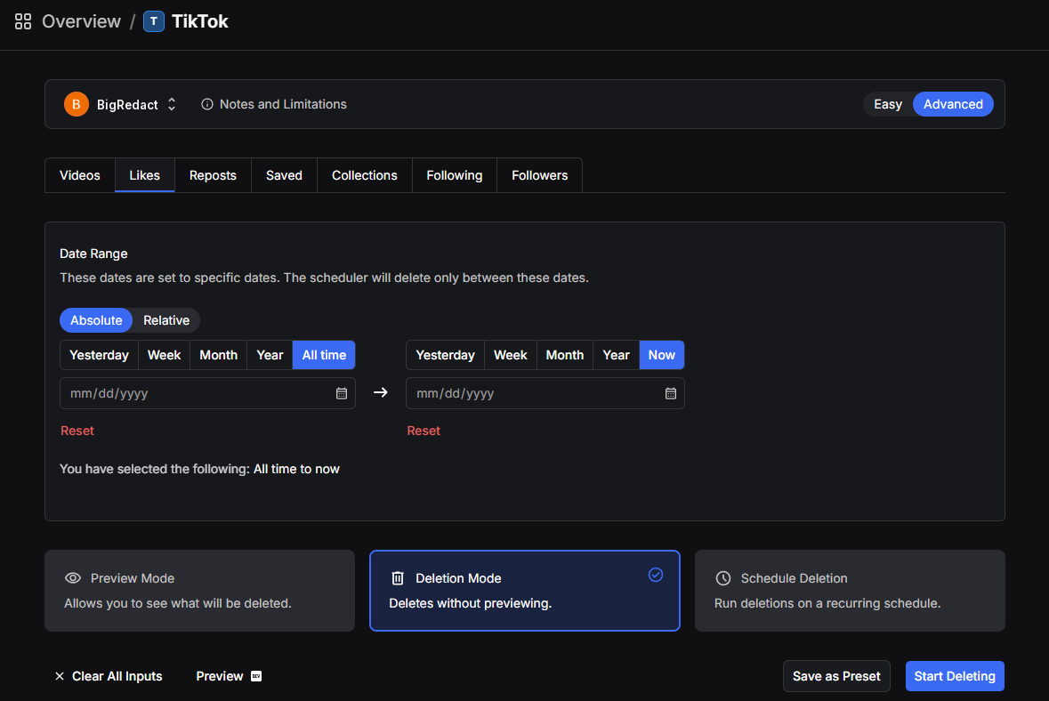Viewport: 1049px width, 701px height.
Task: Click the orange BigRedact avatar
Action: (x=77, y=104)
